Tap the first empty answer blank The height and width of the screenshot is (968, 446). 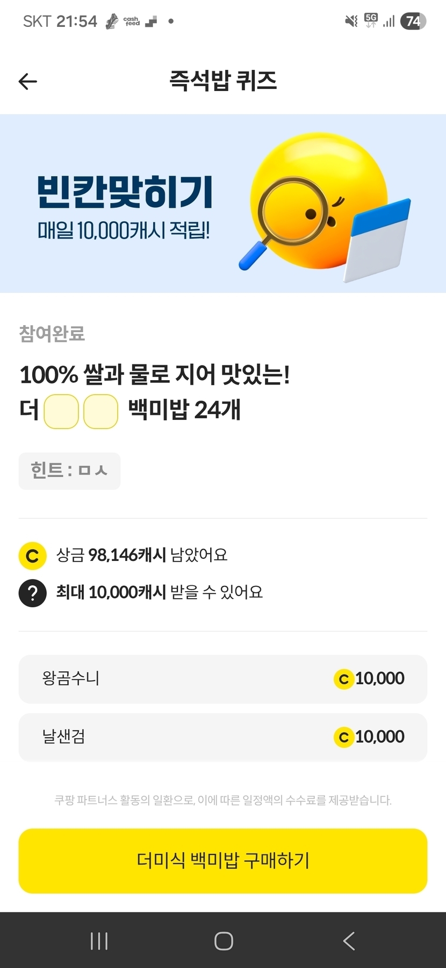pos(61,411)
